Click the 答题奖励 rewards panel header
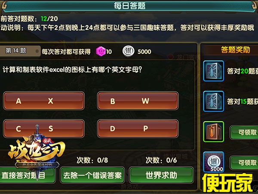258x194 pixels. [235, 50]
